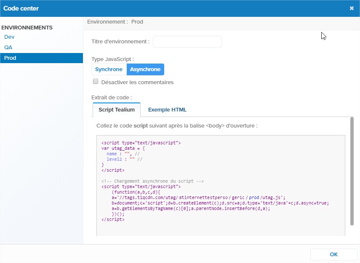
Task: Switch to the Exemple HTML tab
Action: click(x=167, y=109)
